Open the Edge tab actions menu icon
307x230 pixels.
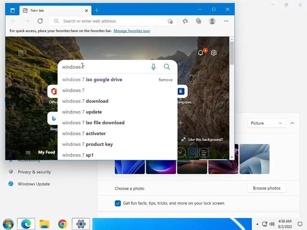click(13, 10)
